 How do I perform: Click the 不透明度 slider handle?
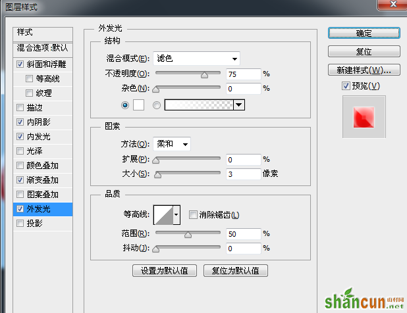(205, 75)
